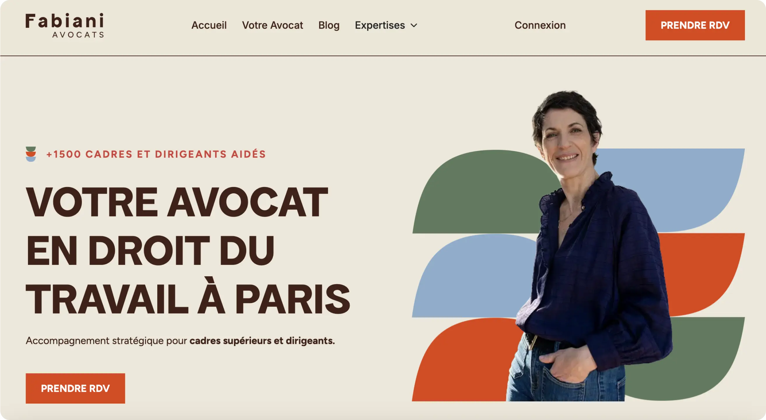Click the Accompagnement stratégique subtitle text

click(x=180, y=341)
